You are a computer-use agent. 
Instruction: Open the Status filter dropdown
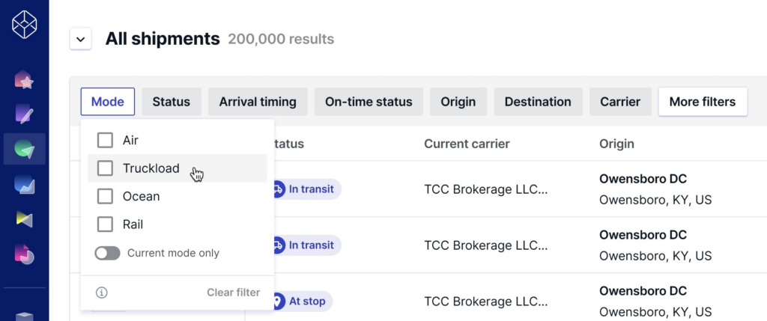[x=172, y=102]
